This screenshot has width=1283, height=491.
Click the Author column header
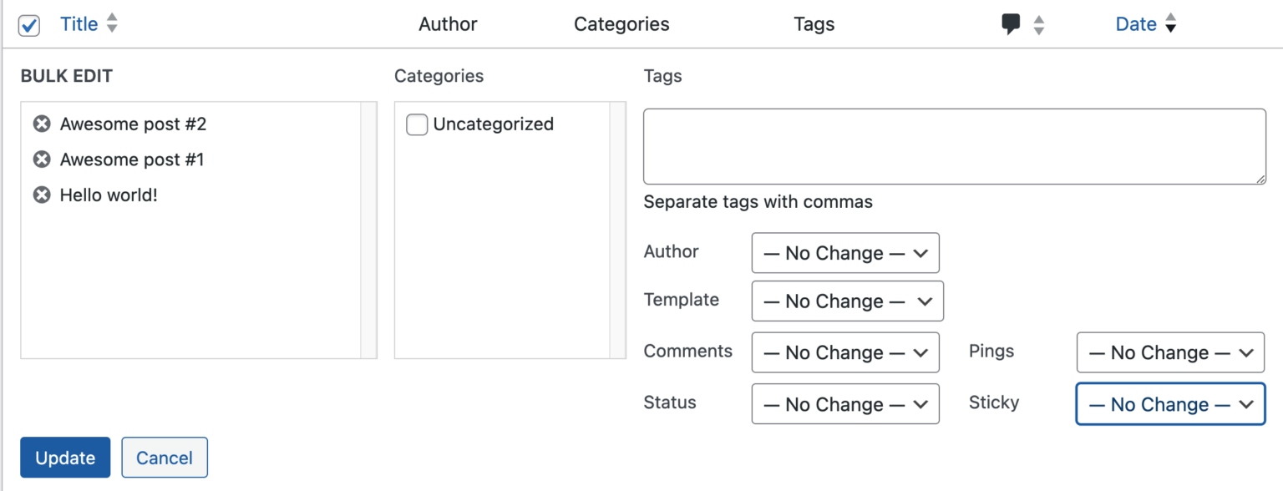[448, 24]
